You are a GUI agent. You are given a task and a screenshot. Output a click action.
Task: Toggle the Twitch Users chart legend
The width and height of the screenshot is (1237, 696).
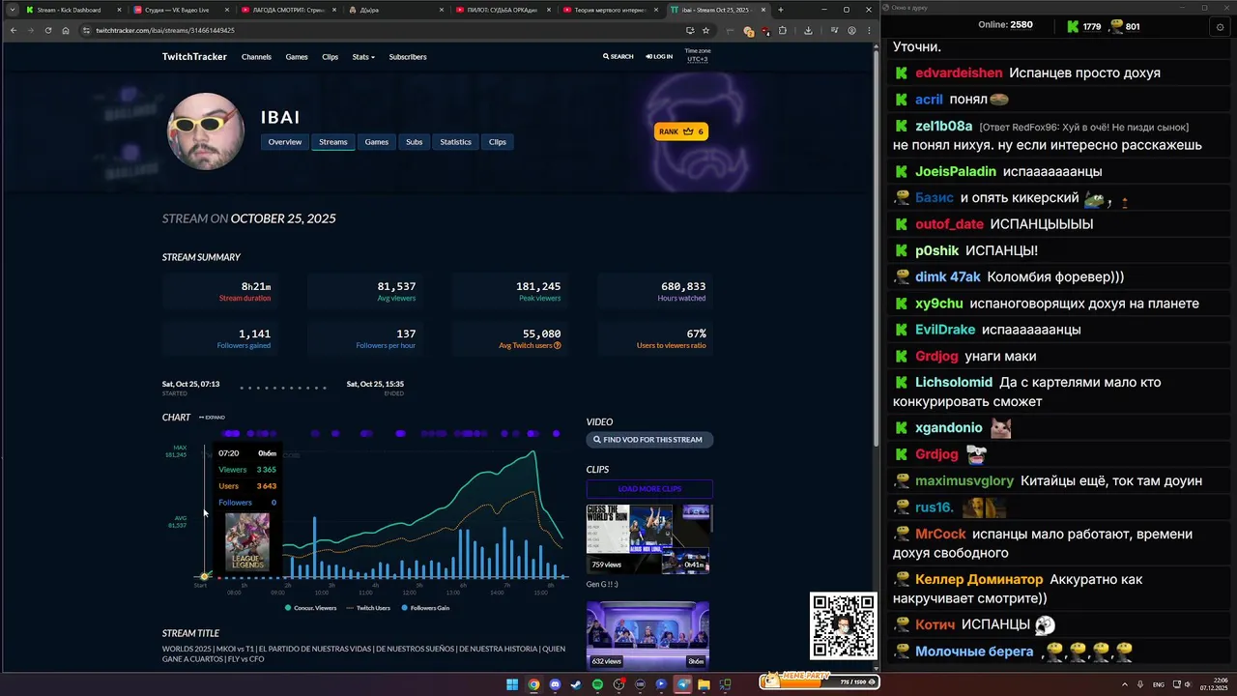369,608
